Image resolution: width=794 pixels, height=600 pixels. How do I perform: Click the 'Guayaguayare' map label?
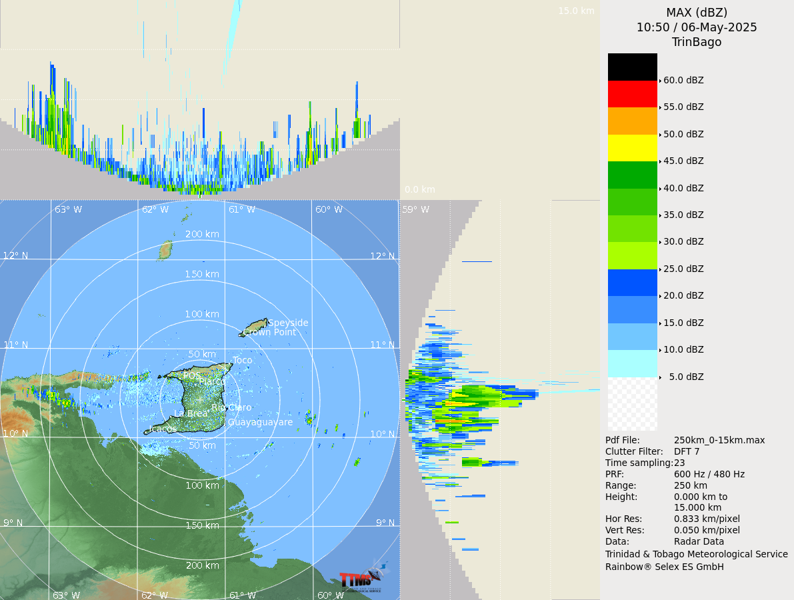(x=260, y=422)
